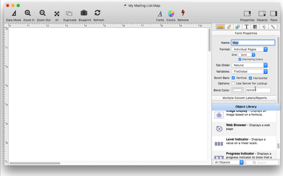
Task: Open the Format Individual Pages dropdown
Action: [250, 49]
